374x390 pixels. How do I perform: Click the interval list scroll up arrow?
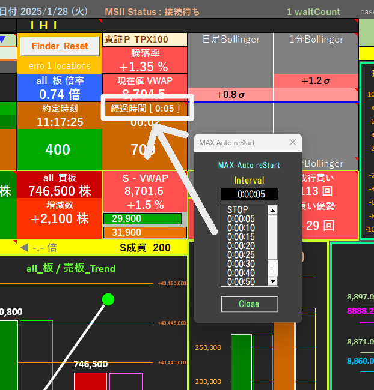click(272, 211)
